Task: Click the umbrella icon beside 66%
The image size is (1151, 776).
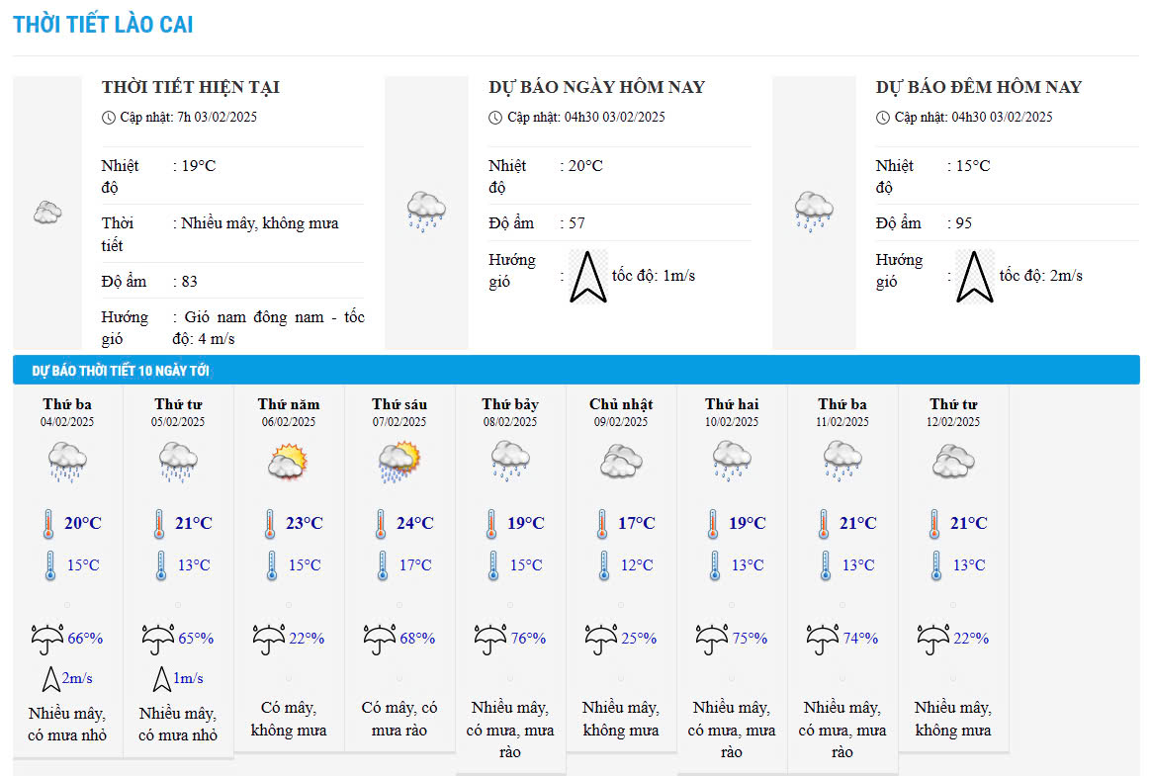Action: (x=47, y=639)
